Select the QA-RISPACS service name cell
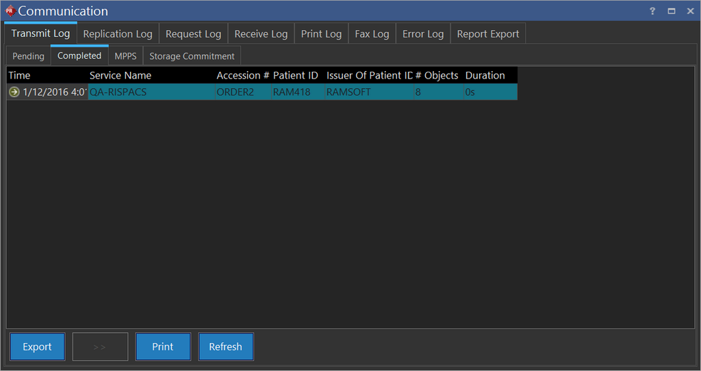Screen dimensions: 701x371 coord(118,92)
